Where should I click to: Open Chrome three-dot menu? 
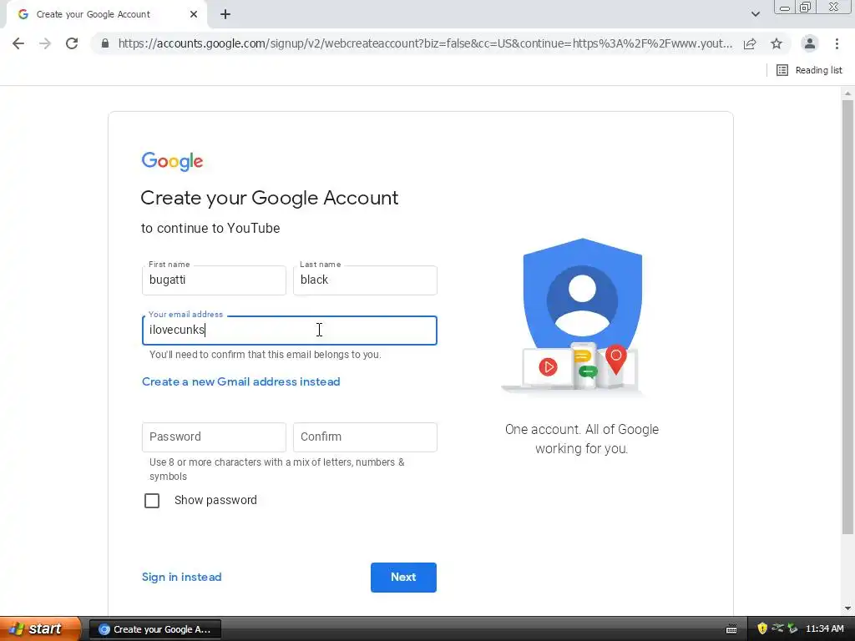[x=837, y=43]
